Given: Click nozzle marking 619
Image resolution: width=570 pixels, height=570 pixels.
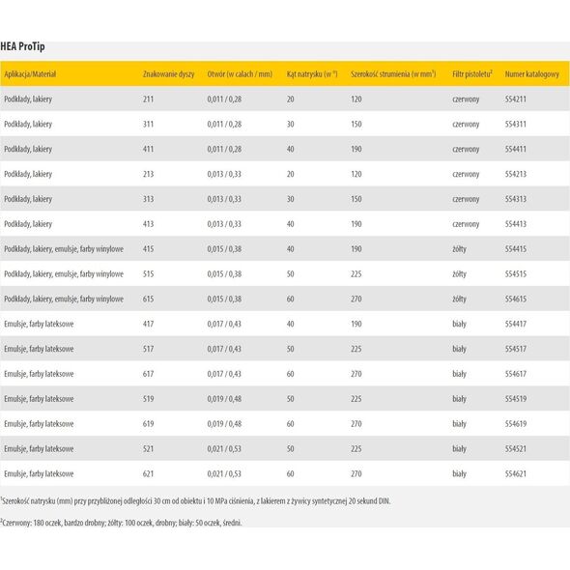Looking at the screenshot, I should (149, 424).
